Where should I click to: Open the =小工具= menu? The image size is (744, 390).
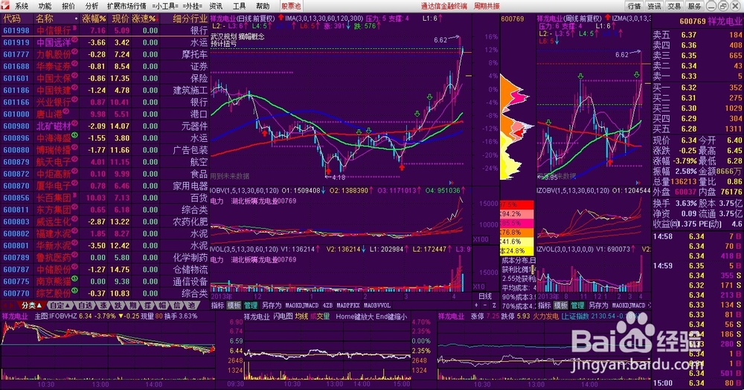[165, 6]
